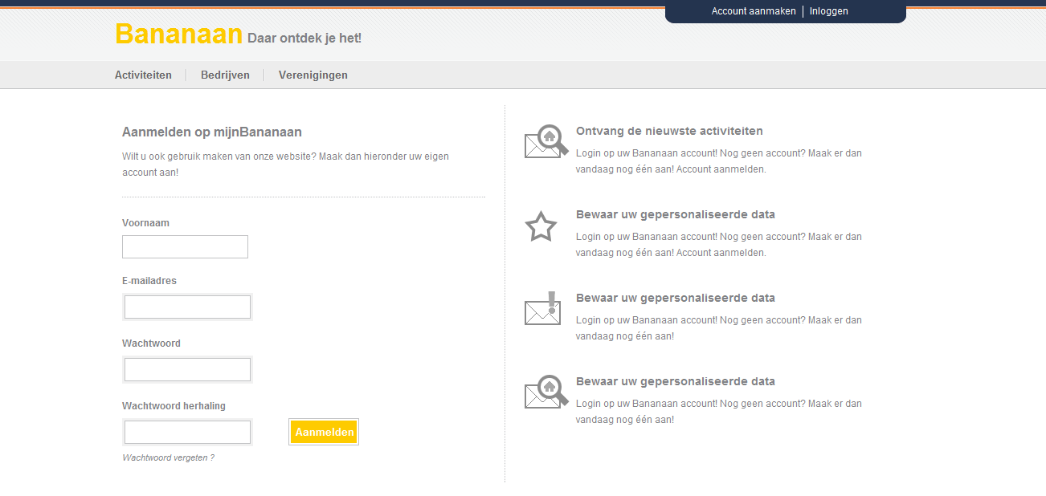This screenshot has height=496, width=1046.
Task: Click the Voornaam field label
Action: (145, 223)
